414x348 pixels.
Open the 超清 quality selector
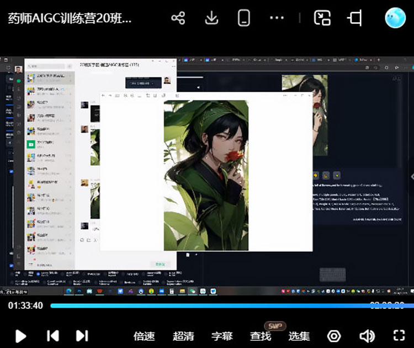click(x=183, y=336)
